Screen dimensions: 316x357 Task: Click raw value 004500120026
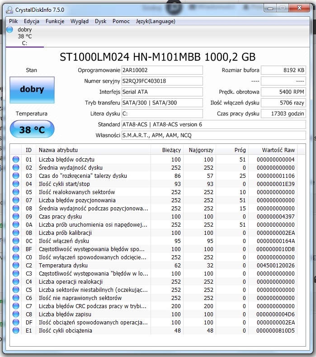276,266
